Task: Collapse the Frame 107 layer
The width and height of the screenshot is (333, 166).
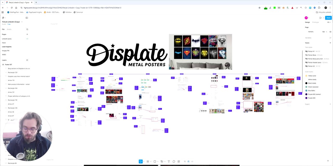Action: click(3, 64)
